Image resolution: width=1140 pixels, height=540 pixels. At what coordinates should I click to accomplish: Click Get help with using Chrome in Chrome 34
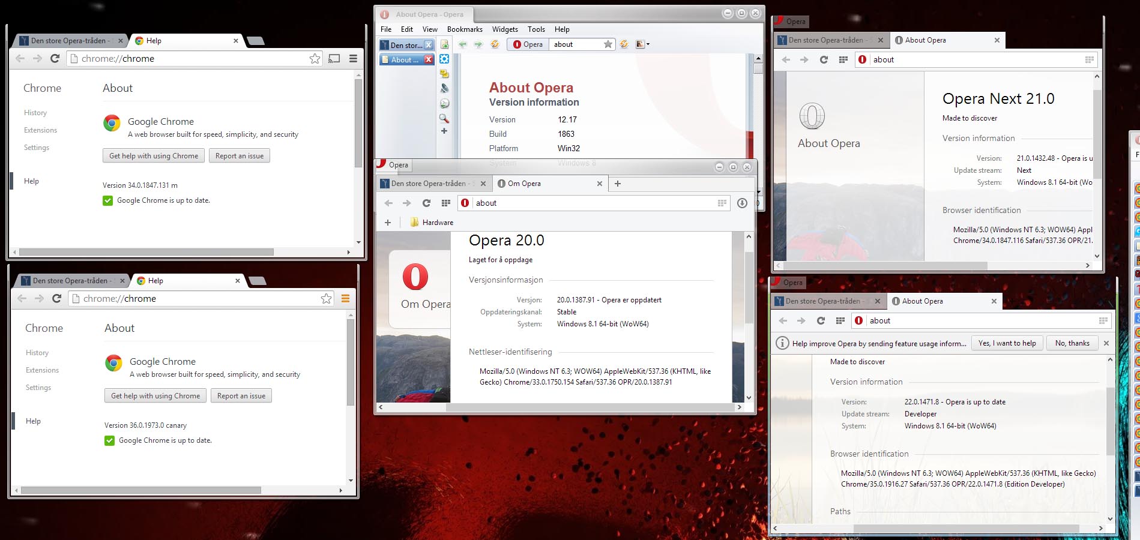point(154,156)
